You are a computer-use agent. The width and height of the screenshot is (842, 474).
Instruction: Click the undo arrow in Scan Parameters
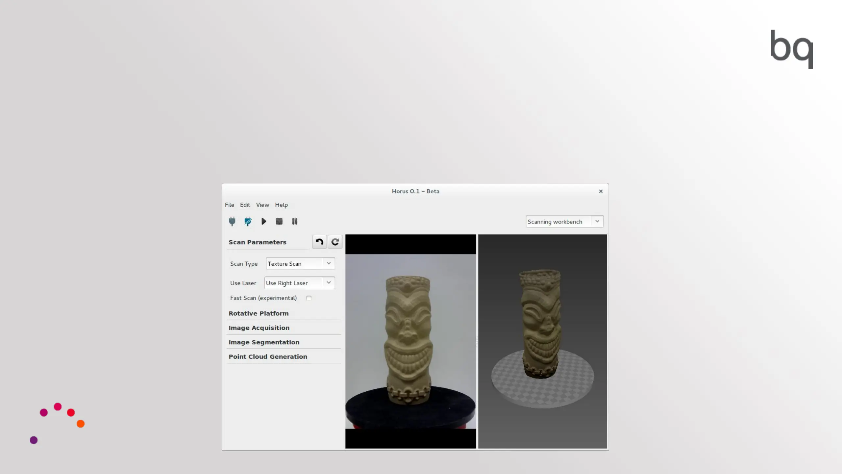(319, 242)
